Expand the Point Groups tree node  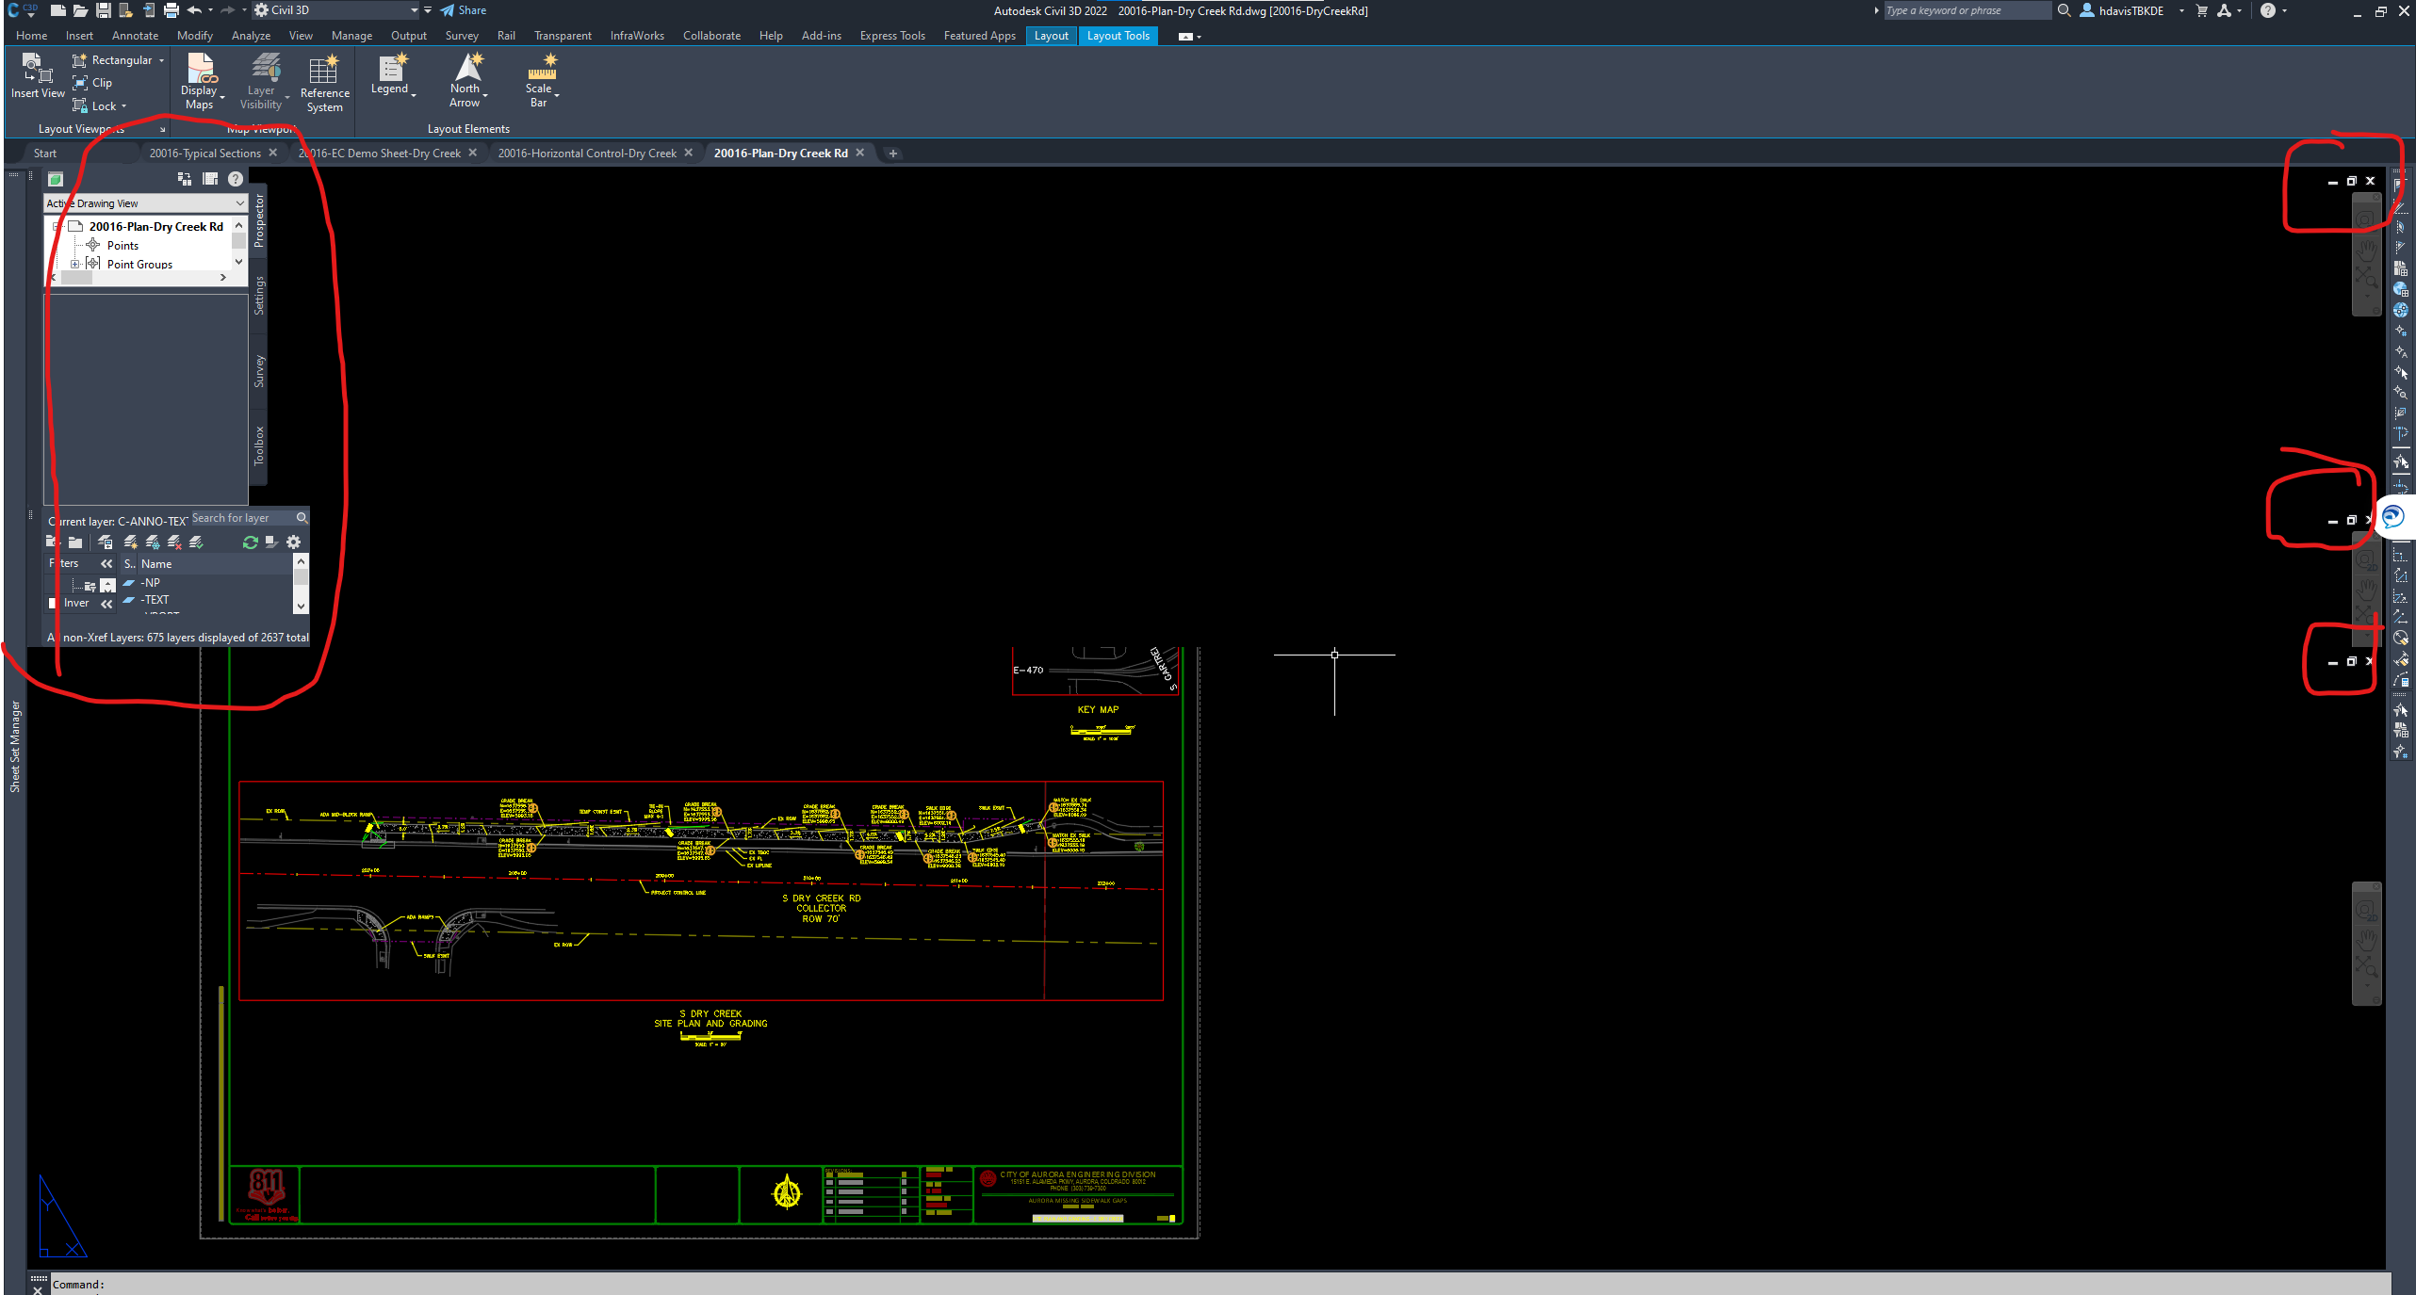76,264
